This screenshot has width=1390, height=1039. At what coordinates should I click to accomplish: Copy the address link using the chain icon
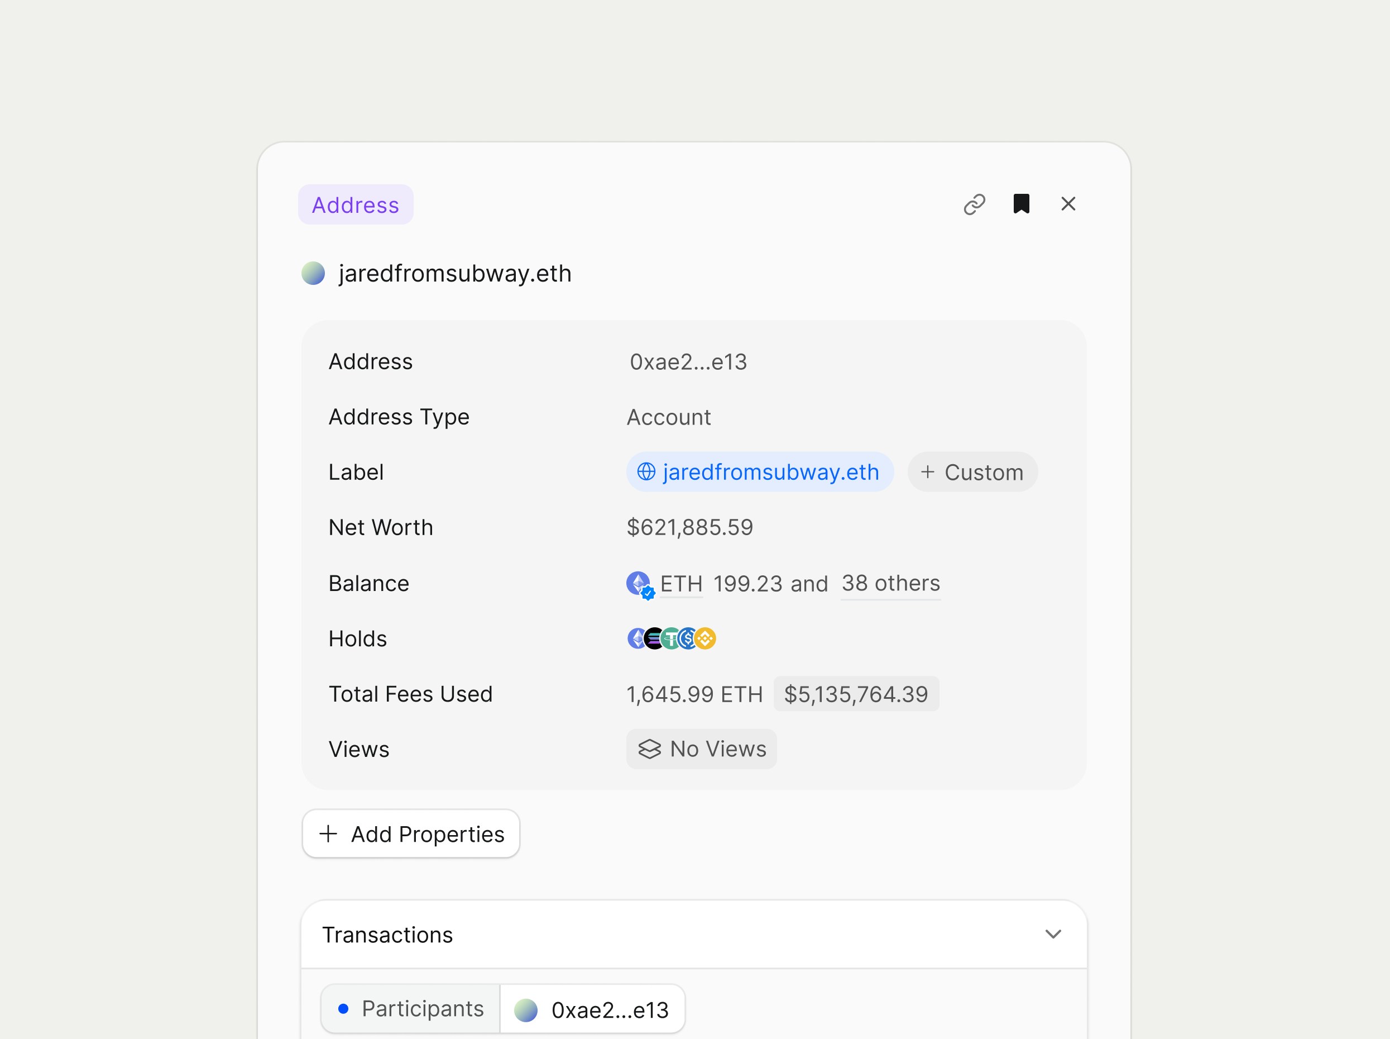click(x=975, y=204)
